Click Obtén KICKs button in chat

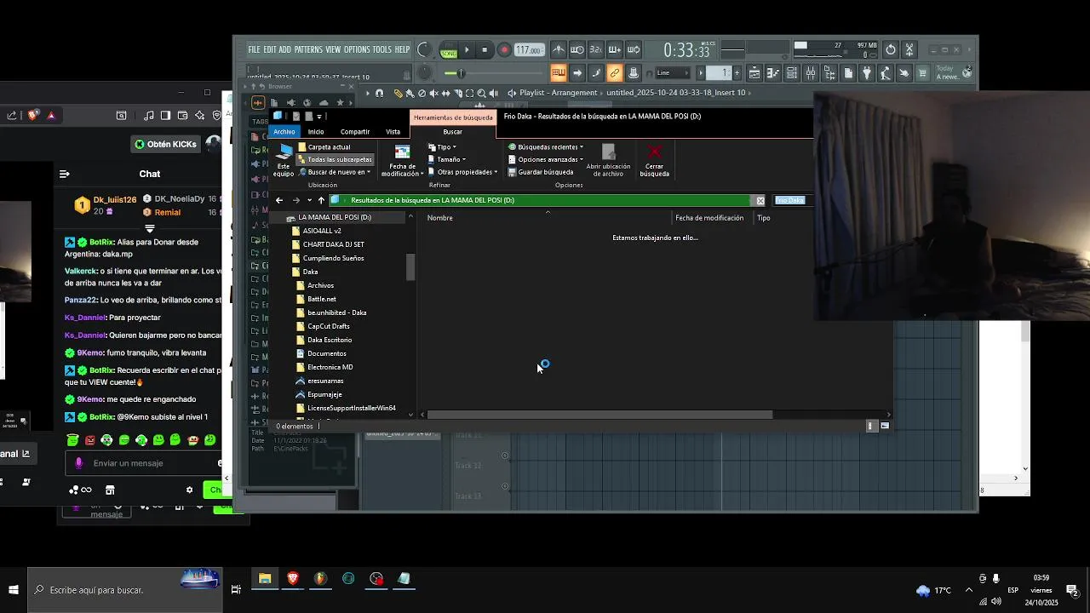coord(165,144)
